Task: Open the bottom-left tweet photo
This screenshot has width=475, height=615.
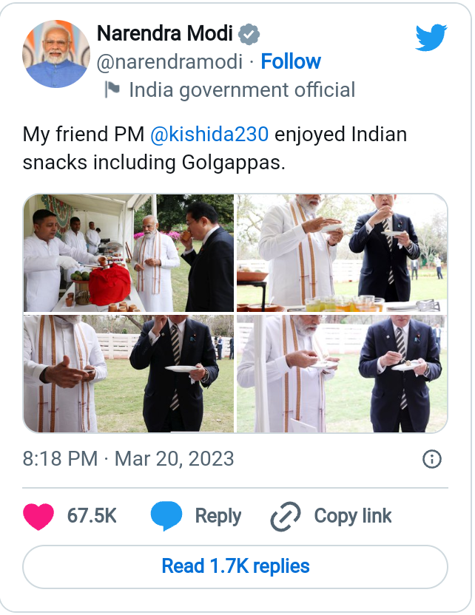Action: click(x=129, y=373)
